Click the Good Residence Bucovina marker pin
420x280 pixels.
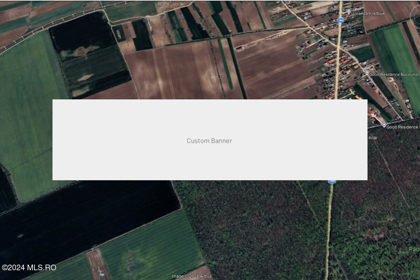367,72
